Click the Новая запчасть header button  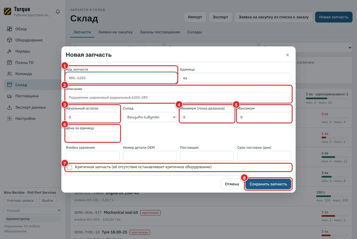[334, 17]
